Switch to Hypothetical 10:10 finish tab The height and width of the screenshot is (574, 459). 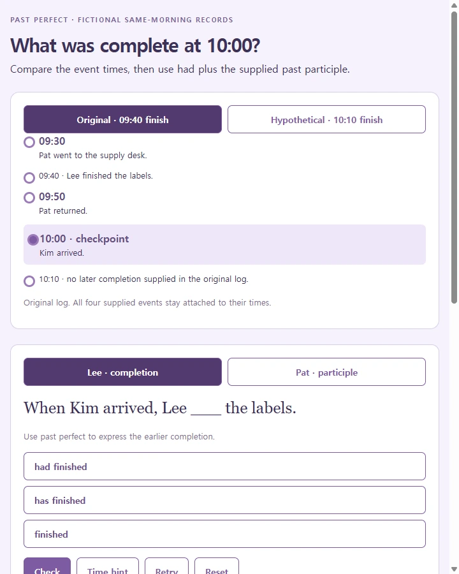tap(326, 119)
